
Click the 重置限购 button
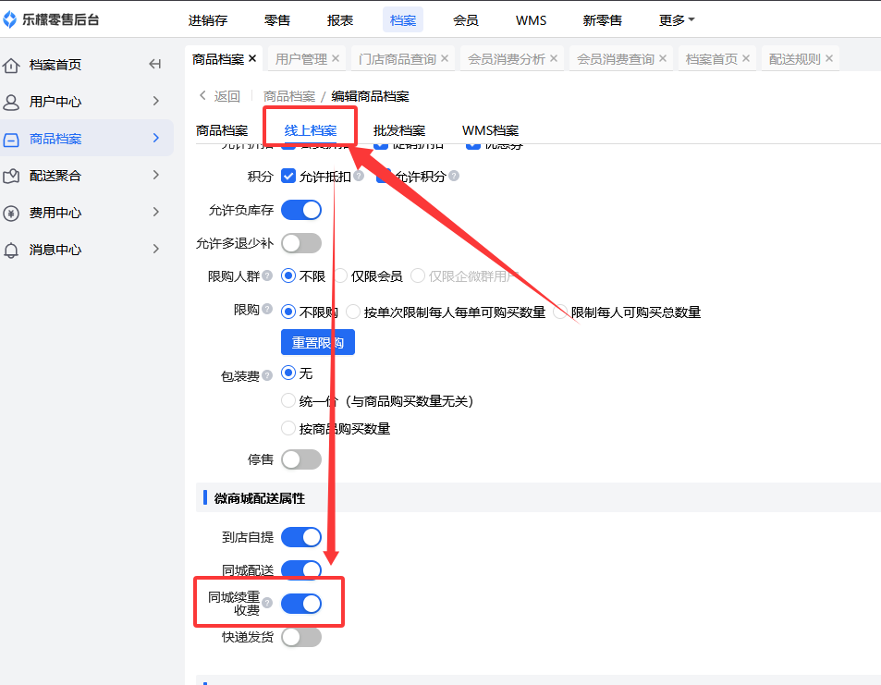[x=317, y=342]
